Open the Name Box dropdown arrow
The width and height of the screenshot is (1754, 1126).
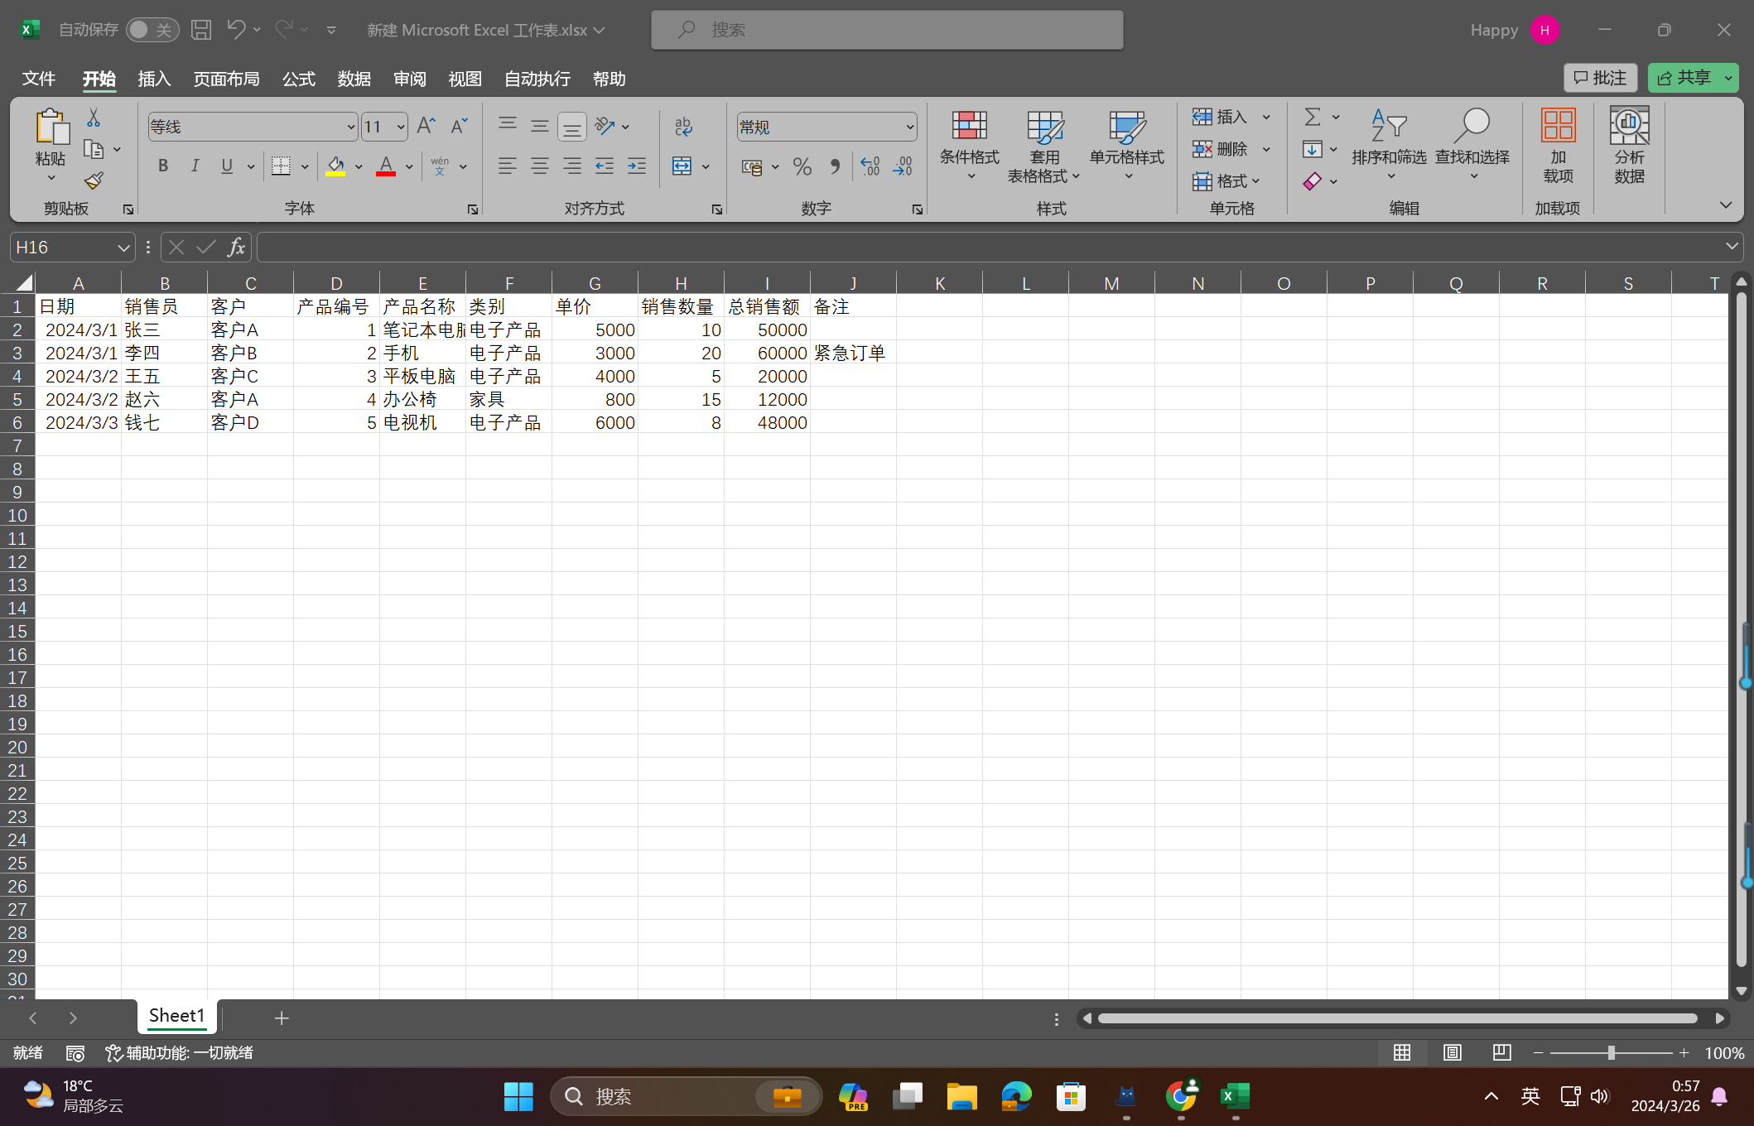pyautogui.click(x=123, y=248)
